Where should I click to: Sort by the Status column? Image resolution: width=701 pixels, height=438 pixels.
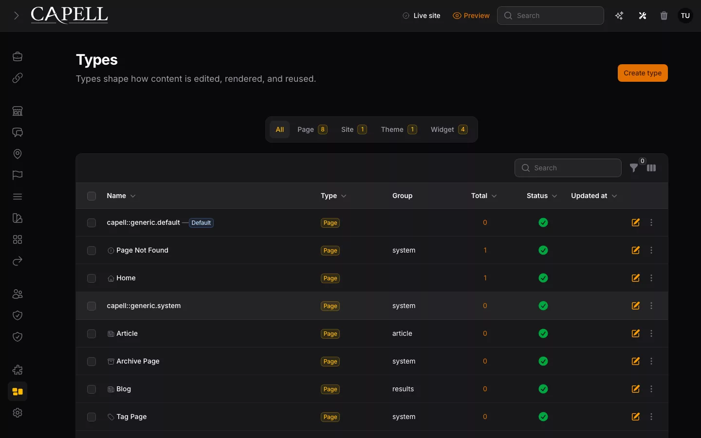542,196
